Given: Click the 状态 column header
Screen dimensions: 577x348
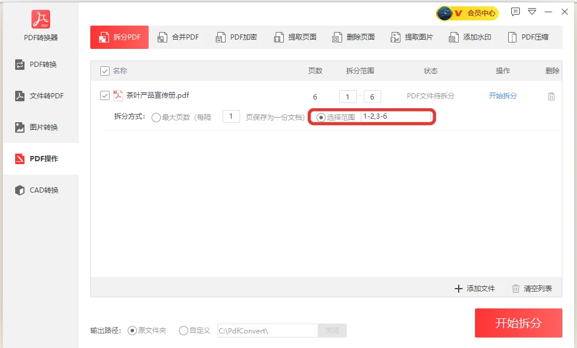Looking at the screenshot, I should click(431, 71).
